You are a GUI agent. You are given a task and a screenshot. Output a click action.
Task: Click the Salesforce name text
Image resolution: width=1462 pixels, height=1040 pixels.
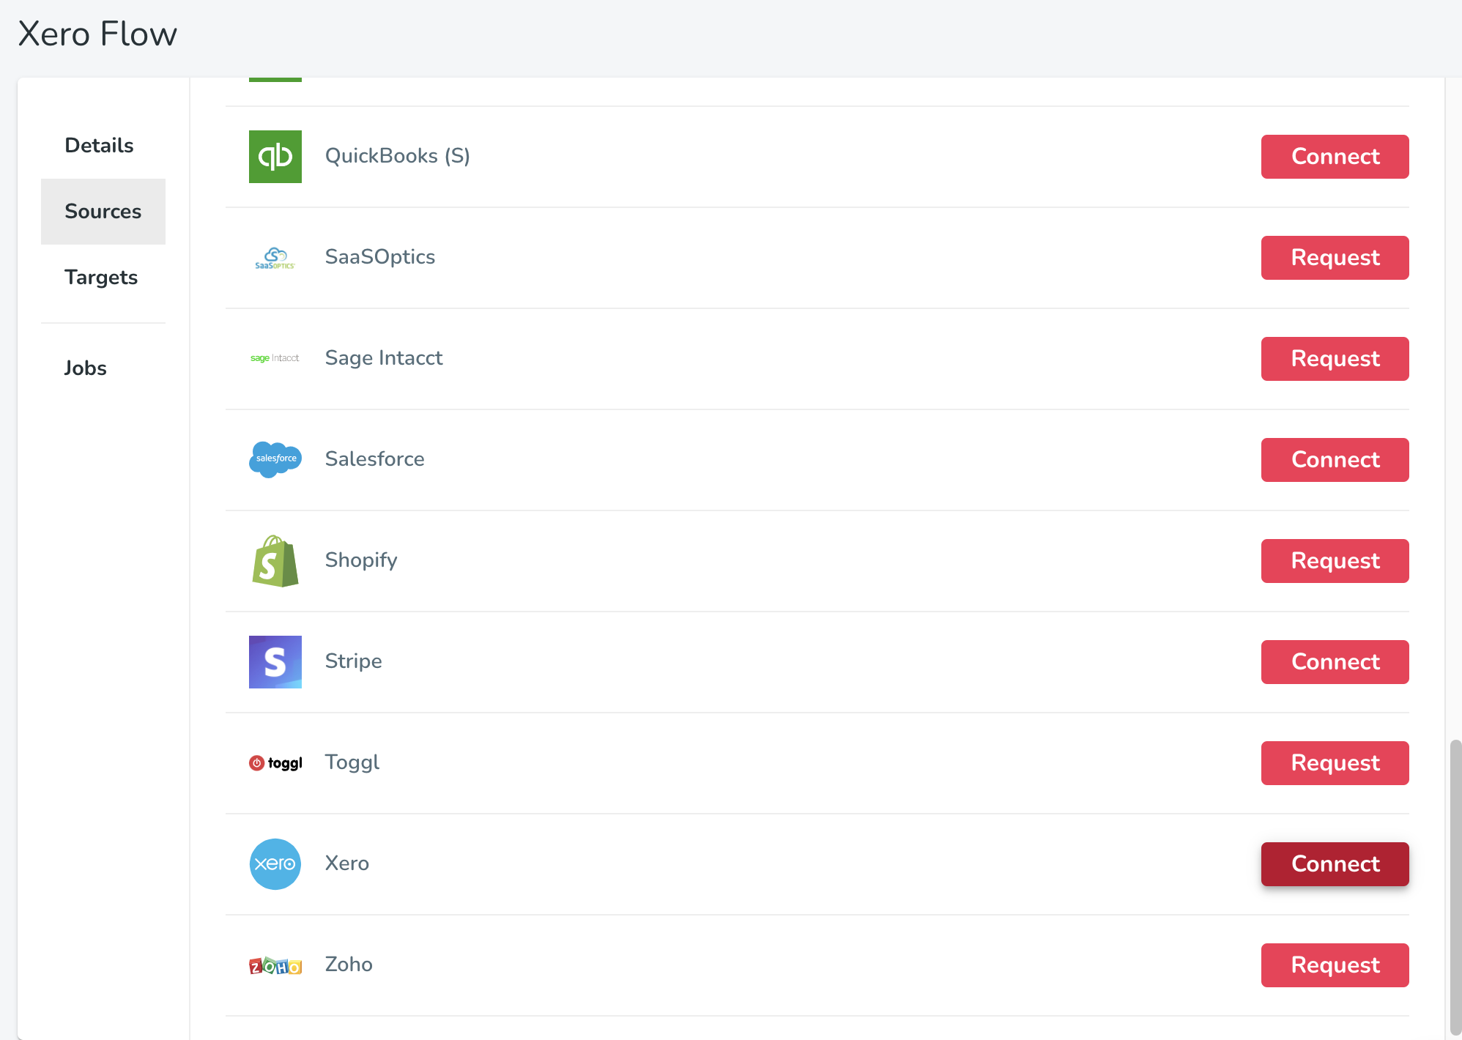click(375, 459)
